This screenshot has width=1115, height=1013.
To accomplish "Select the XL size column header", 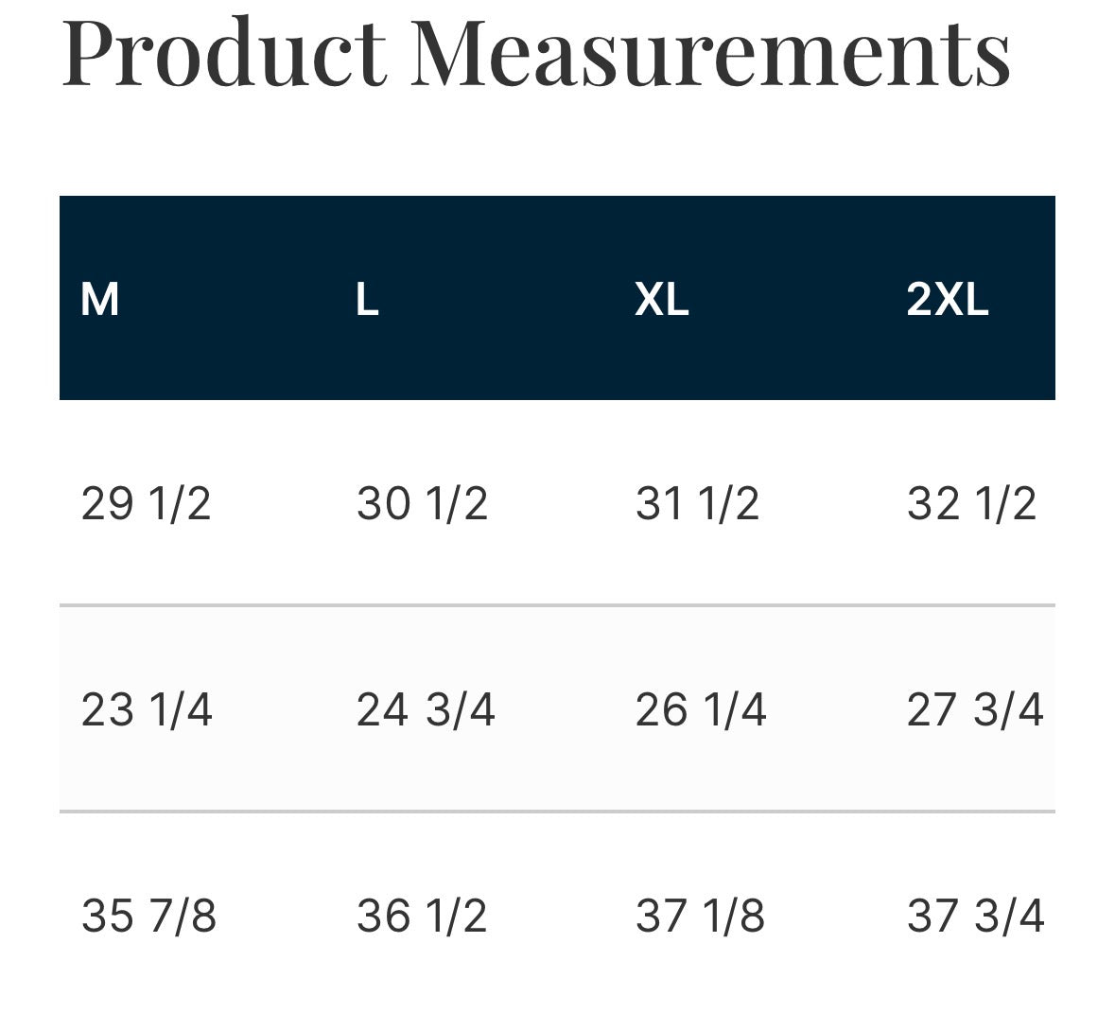I will tap(661, 300).
